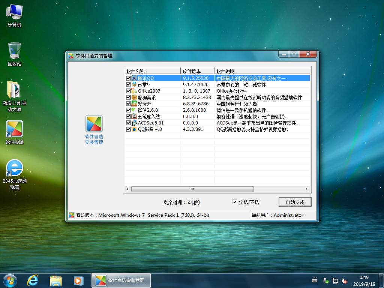Viewport: 384px width, 288px height.
Task: Click the description Office办公软件
Action: (x=231, y=91)
